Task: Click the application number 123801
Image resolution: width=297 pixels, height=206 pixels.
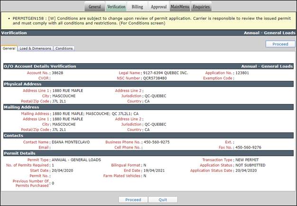Action: [242, 73]
